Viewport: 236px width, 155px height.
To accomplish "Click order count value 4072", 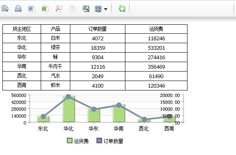I will coord(97,38).
